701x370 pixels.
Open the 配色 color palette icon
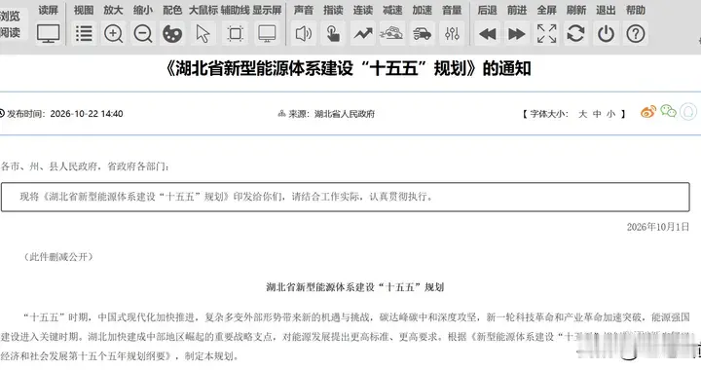coord(172,33)
